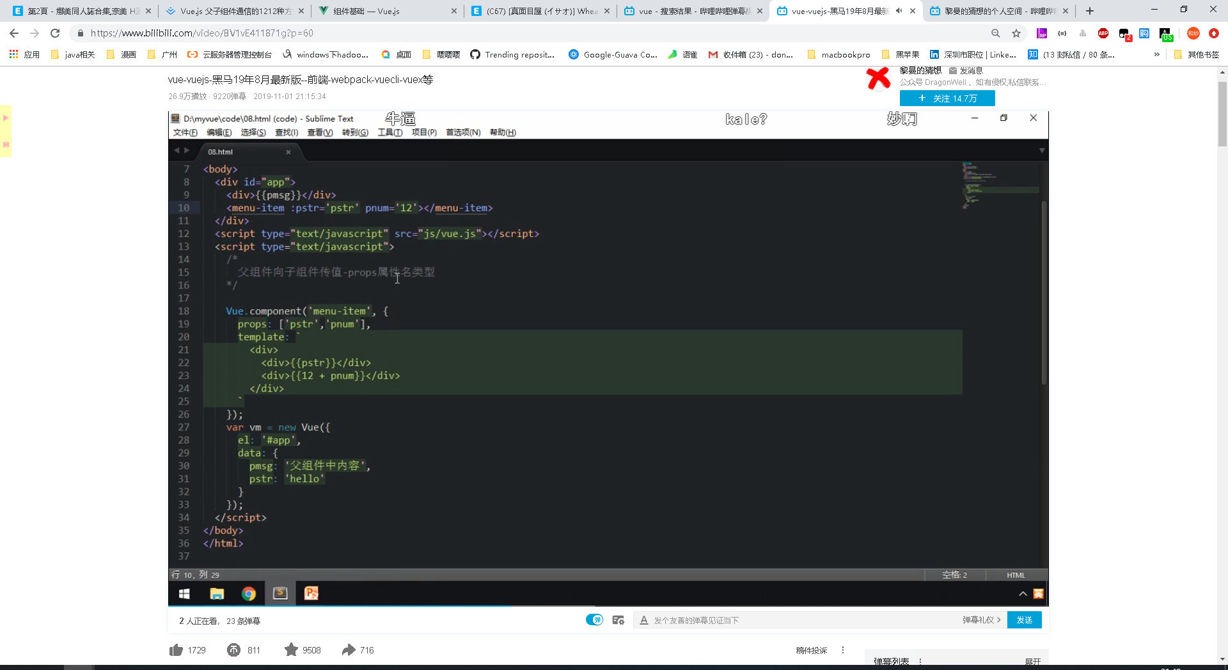Open the danmaku list options dots
This screenshot has height=670, width=1228.
tap(920, 662)
